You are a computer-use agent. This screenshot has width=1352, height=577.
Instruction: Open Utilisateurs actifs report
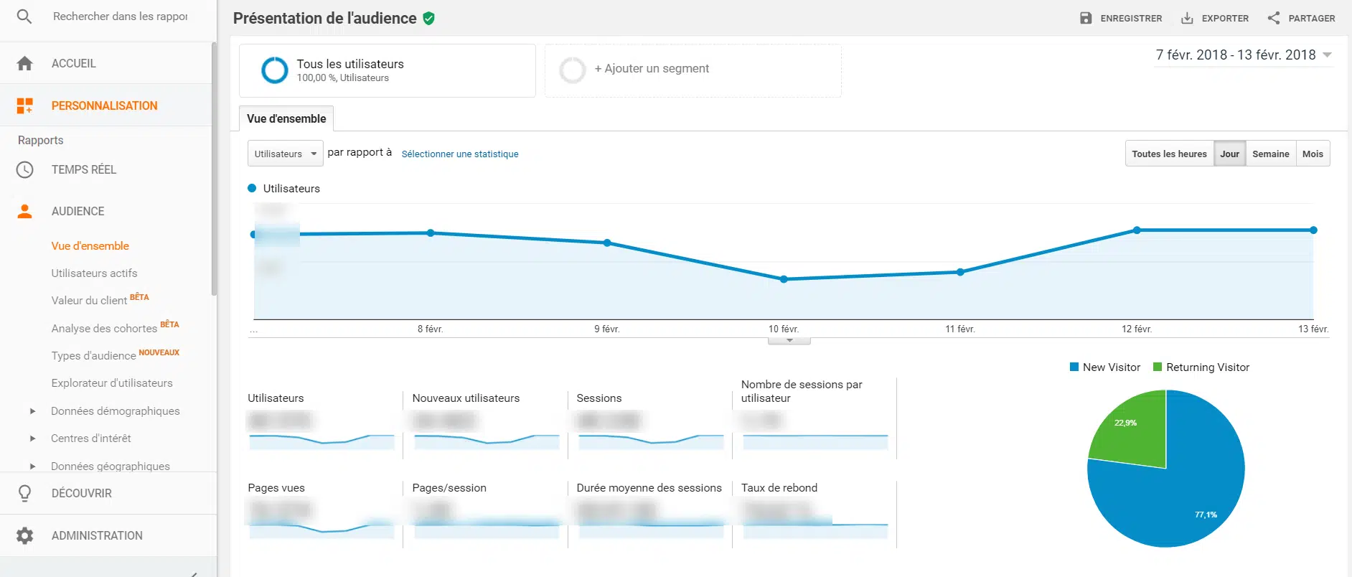[94, 273]
